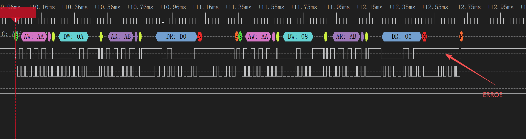
Task: Click the +12.75ms time label
Action: pyautogui.click(x=468, y=7)
